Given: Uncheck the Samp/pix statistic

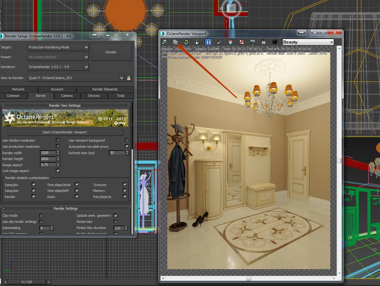Looking at the screenshot, I should pyautogui.click(x=33, y=185).
